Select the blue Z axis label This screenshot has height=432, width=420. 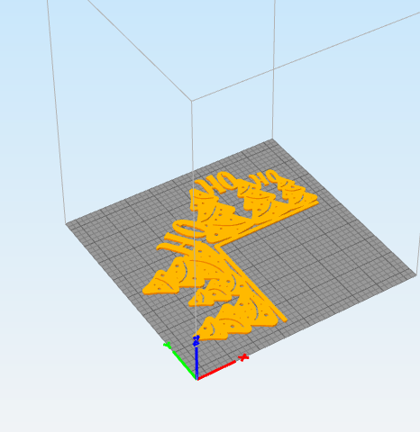196,340
